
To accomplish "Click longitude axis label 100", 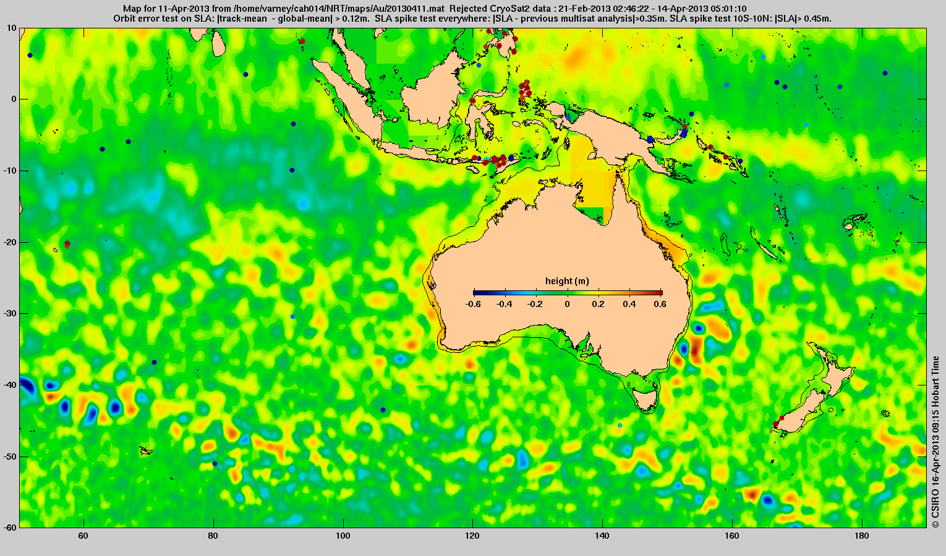I will tap(343, 536).
